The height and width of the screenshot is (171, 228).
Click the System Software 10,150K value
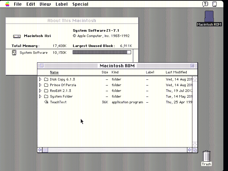click(x=59, y=52)
